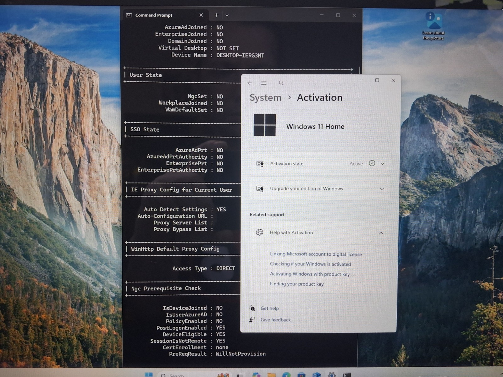
Task: Open Microsoft Store from the taskbar
Action: (301, 374)
